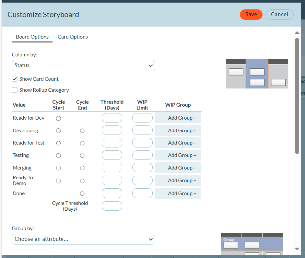The height and width of the screenshot is (258, 305).
Task: Click the Group layout preview image
Action: [x=252, y=244]
